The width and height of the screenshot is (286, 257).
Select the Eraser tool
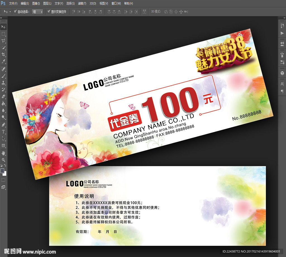3,97
